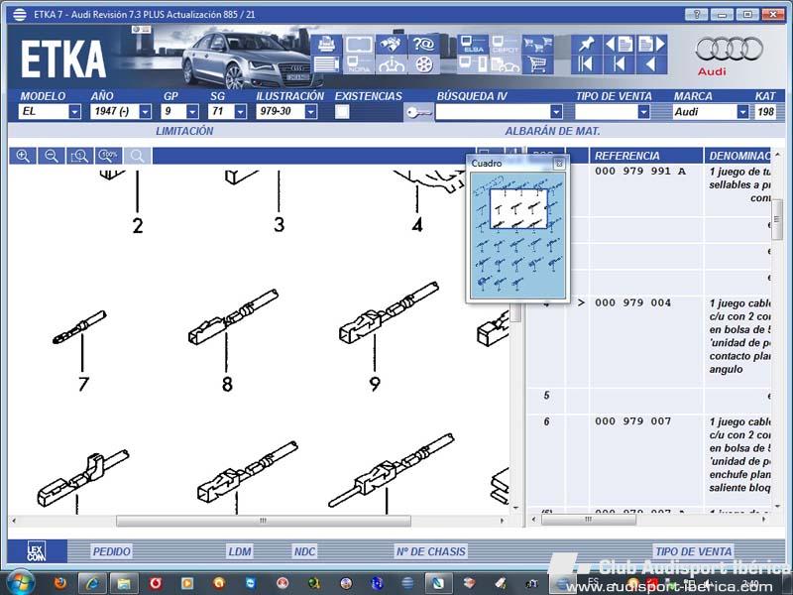
Task: Open the LDM tab at the bottom
Action: click(240, 551)
